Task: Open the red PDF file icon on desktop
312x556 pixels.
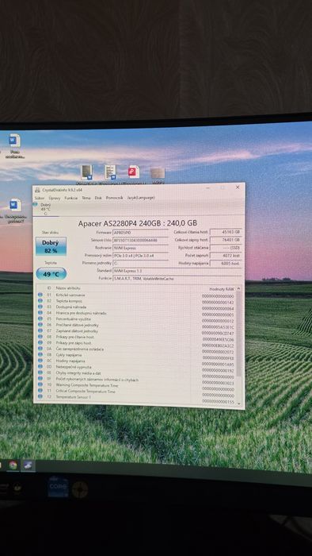Action: pos(134,172)
